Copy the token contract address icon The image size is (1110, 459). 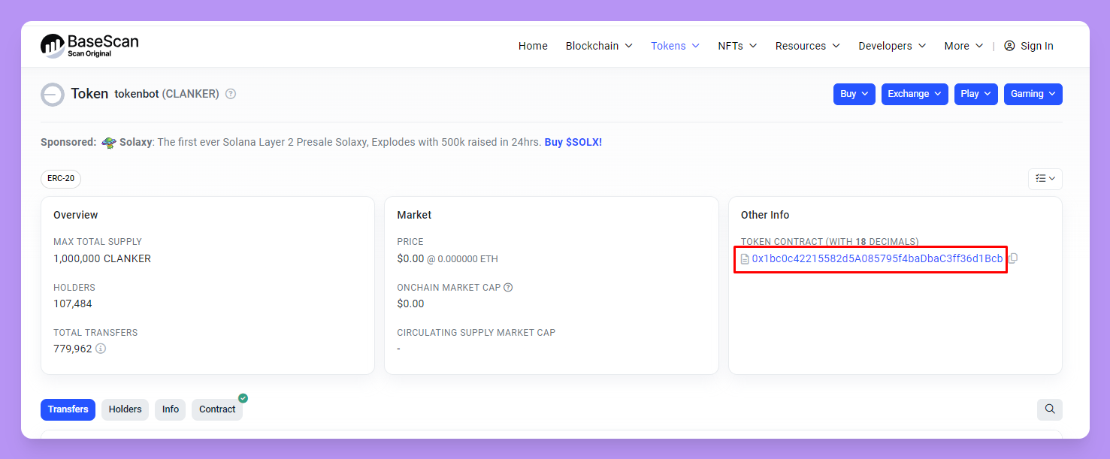(x=1013, y=258)
